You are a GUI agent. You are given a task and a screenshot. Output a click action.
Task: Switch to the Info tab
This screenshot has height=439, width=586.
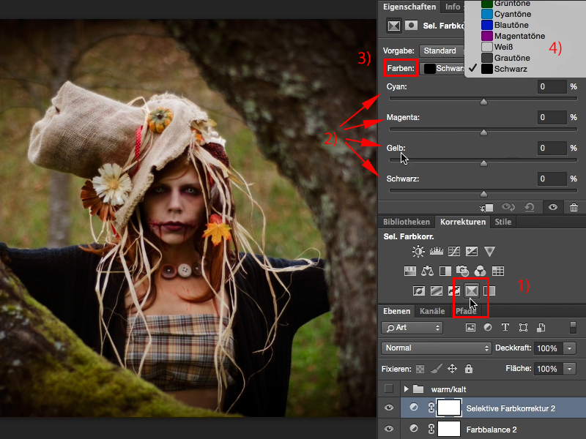453,7
